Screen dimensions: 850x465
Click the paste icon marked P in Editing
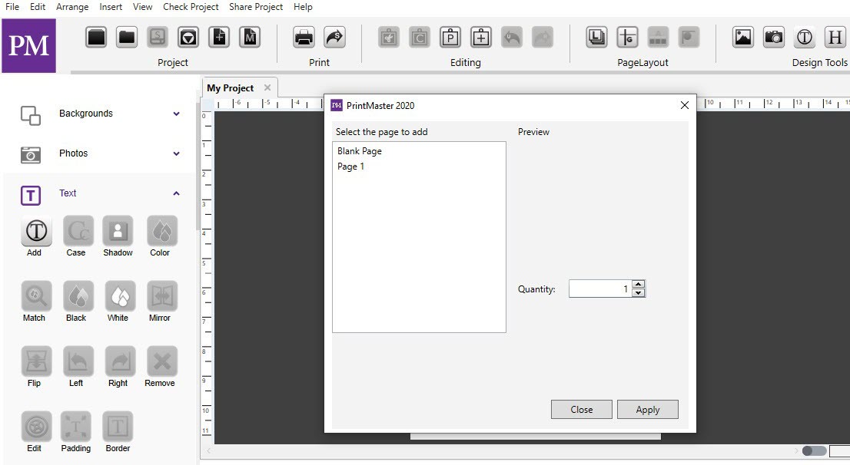(x=450, y=38)
